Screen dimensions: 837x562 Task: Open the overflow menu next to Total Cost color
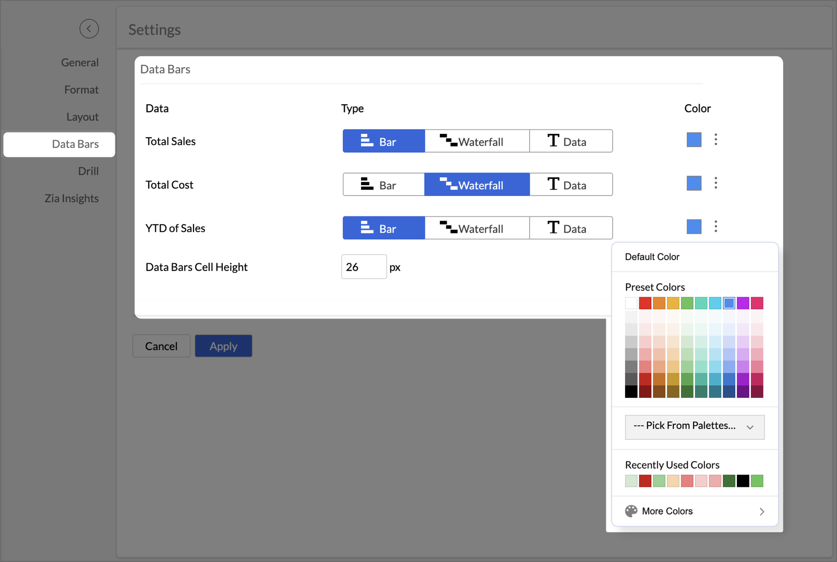coord(715,183)
